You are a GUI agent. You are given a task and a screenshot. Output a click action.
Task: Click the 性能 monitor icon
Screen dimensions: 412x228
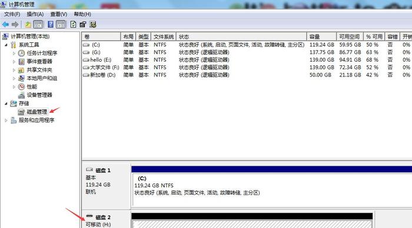click(21, 86)
